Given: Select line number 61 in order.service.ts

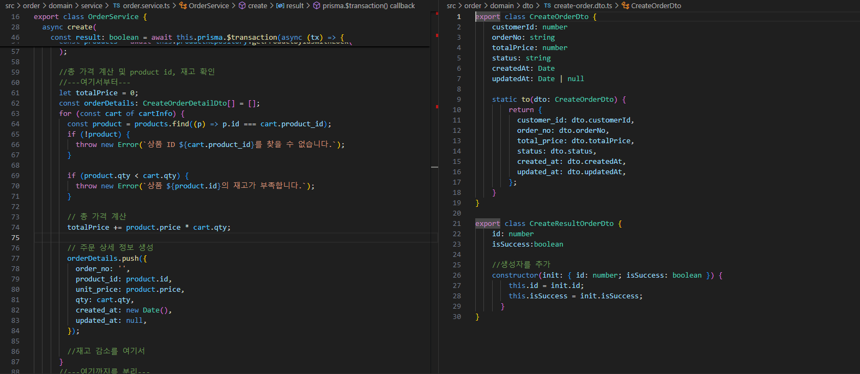Looking at the screenshot, I should pyautogui.click(x=15, y=93).
